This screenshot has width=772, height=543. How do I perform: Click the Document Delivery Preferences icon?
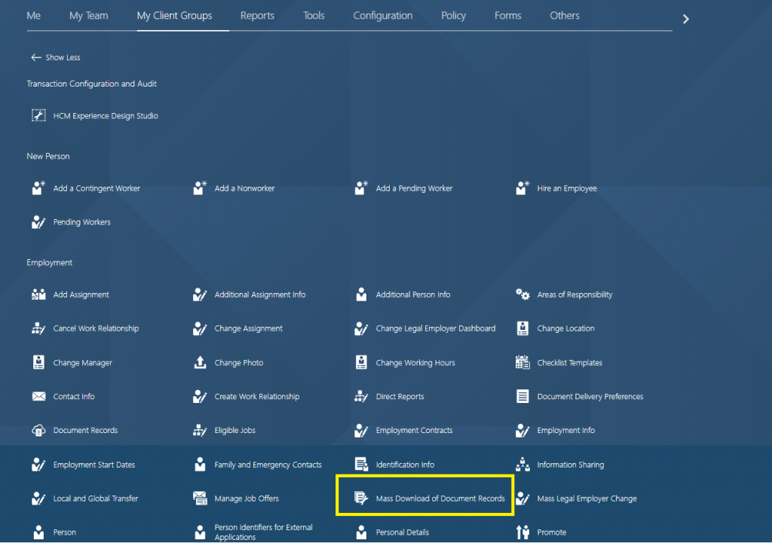tap(522, 396)
